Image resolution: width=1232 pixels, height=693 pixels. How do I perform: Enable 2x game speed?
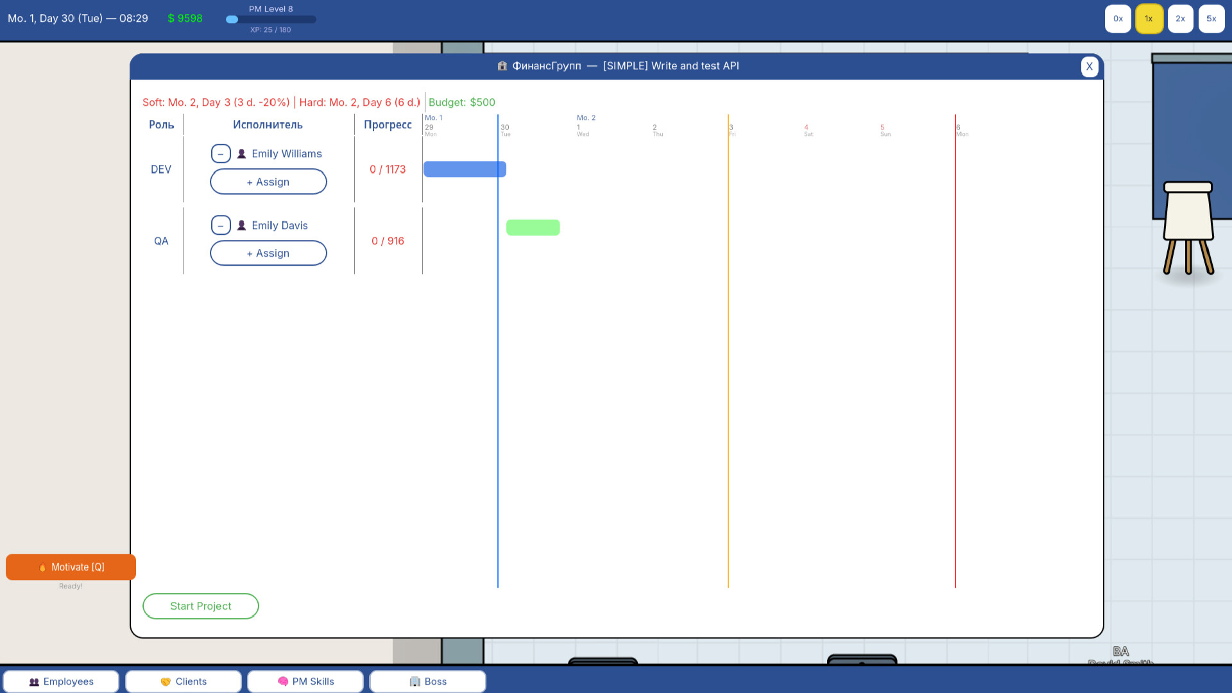tap(1180, 18)
